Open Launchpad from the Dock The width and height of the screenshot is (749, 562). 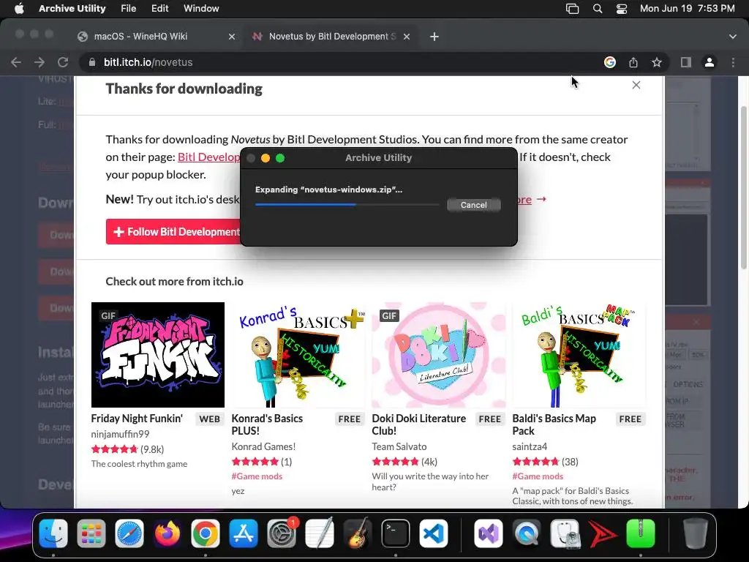(91, 533)
